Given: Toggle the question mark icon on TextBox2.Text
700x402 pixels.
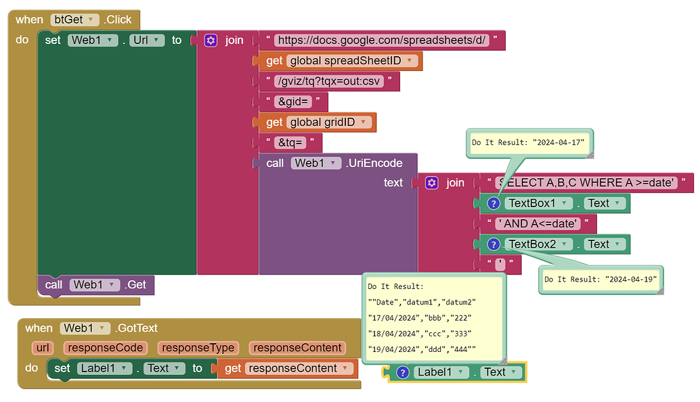Looking at the screenshot, I should click(494, 244).
